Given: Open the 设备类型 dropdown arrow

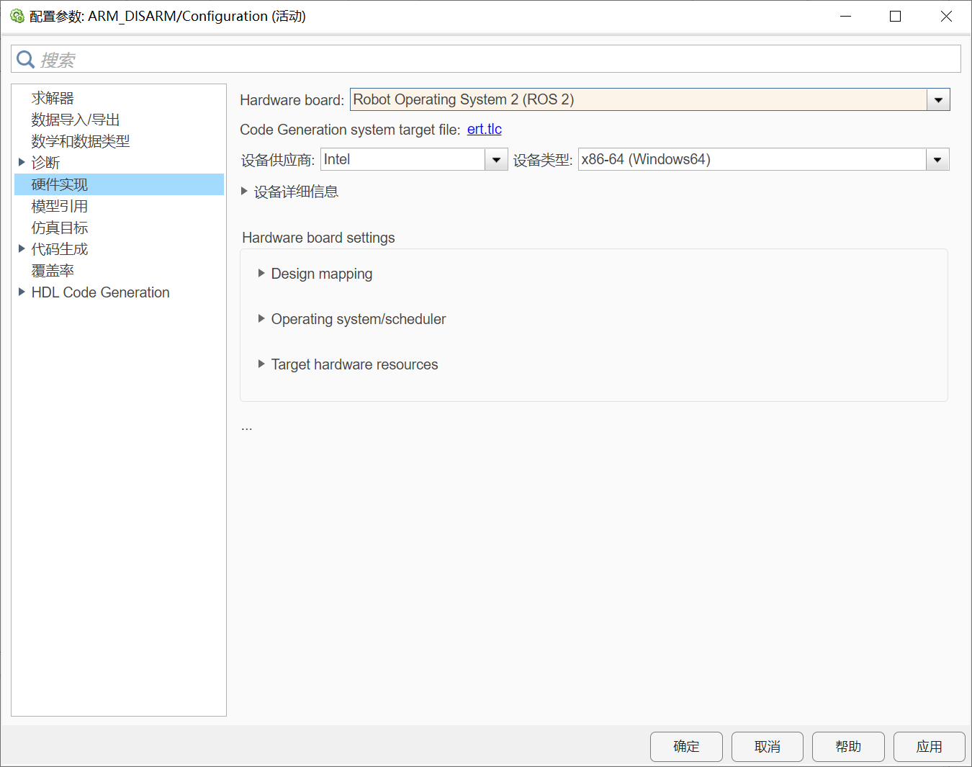Looking at the screenshot, I should (937, 160).
